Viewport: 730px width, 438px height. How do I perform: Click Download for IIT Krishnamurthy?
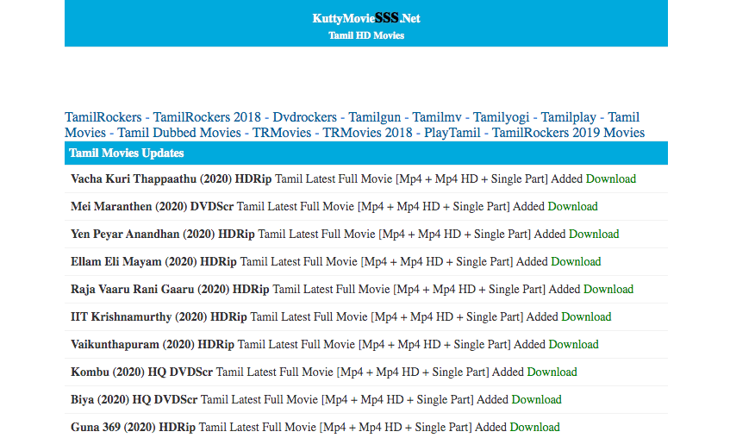tap(586, 316)
